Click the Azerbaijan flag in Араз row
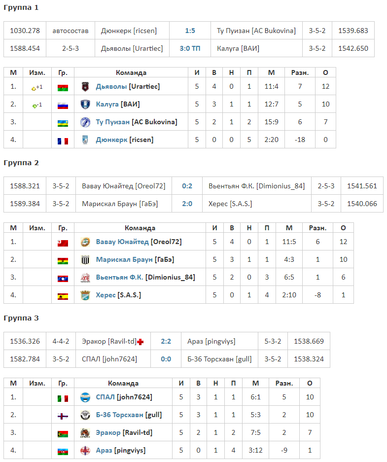387x462 pixels. point(63,451)
